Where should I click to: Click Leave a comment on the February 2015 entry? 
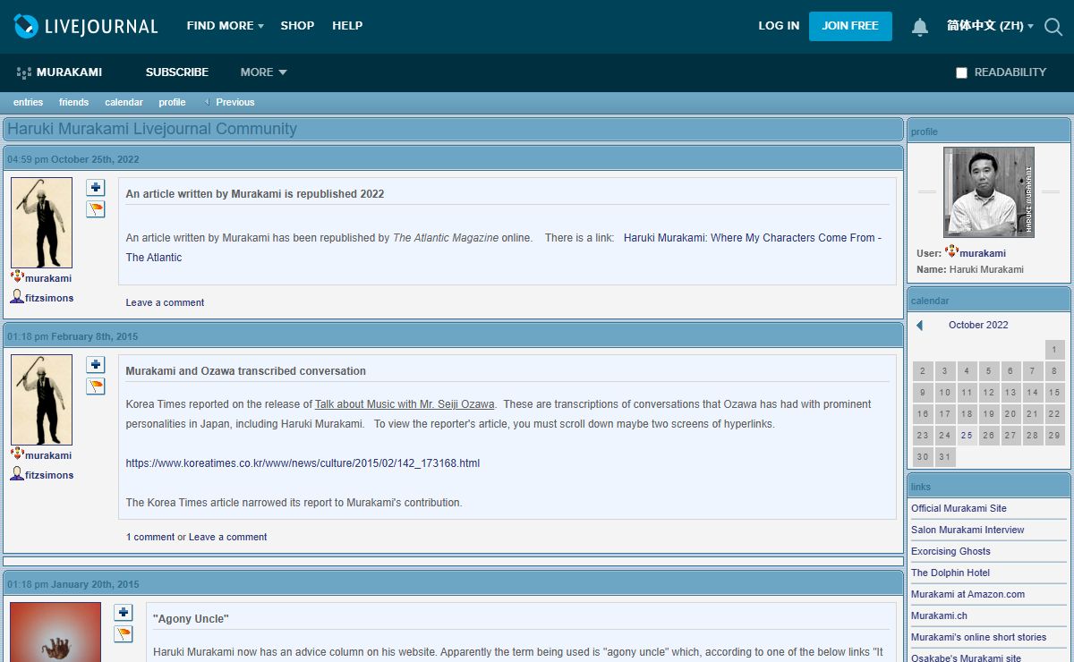point(227,537)
